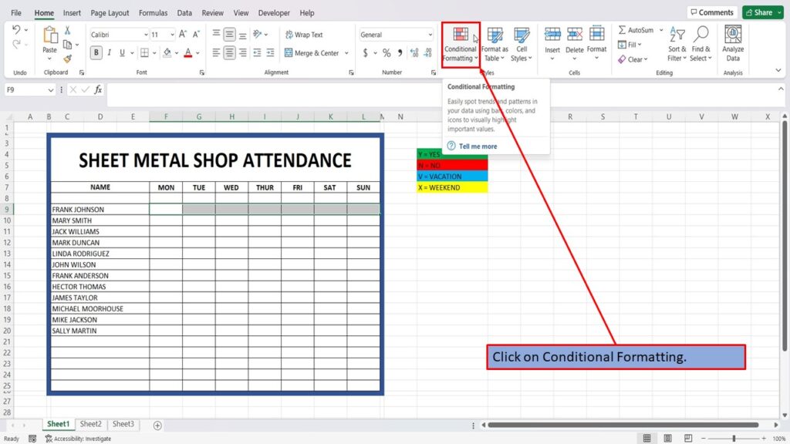Switch to the Page Layout ribbon tab

110,13
